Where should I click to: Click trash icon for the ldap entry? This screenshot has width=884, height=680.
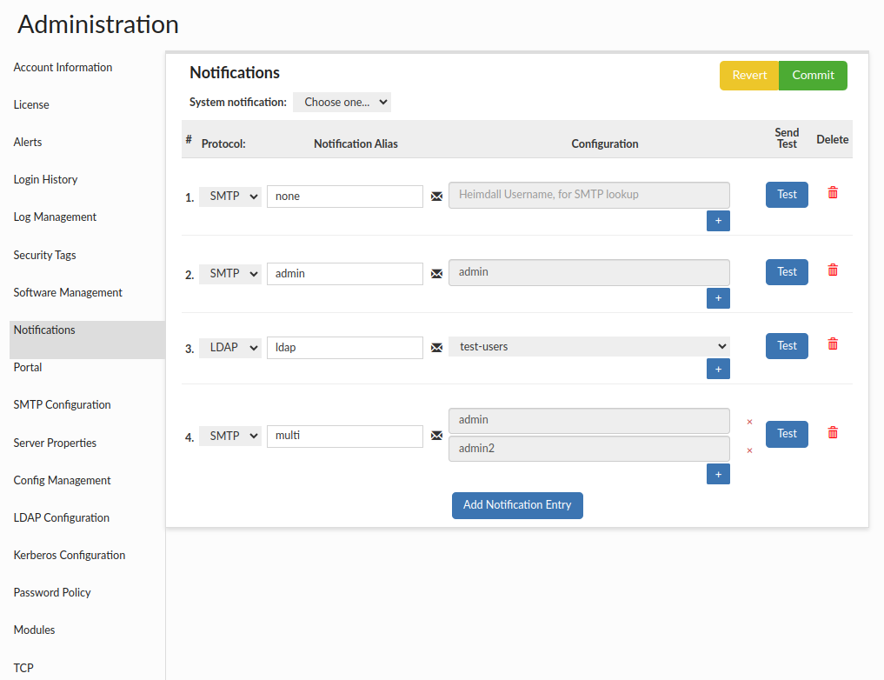pos(832,344)
